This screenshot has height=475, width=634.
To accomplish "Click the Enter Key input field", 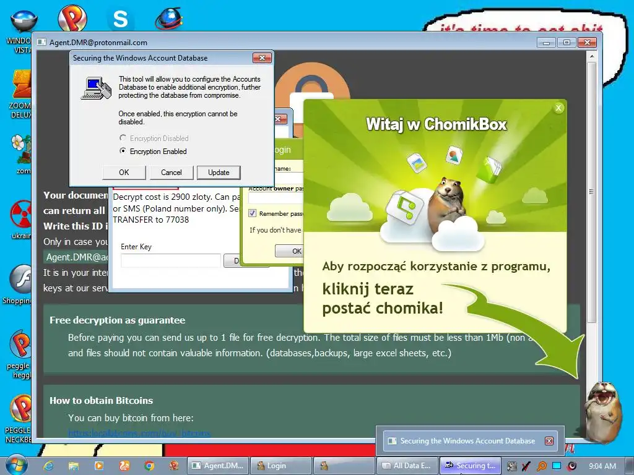I will tap(171, 260).
